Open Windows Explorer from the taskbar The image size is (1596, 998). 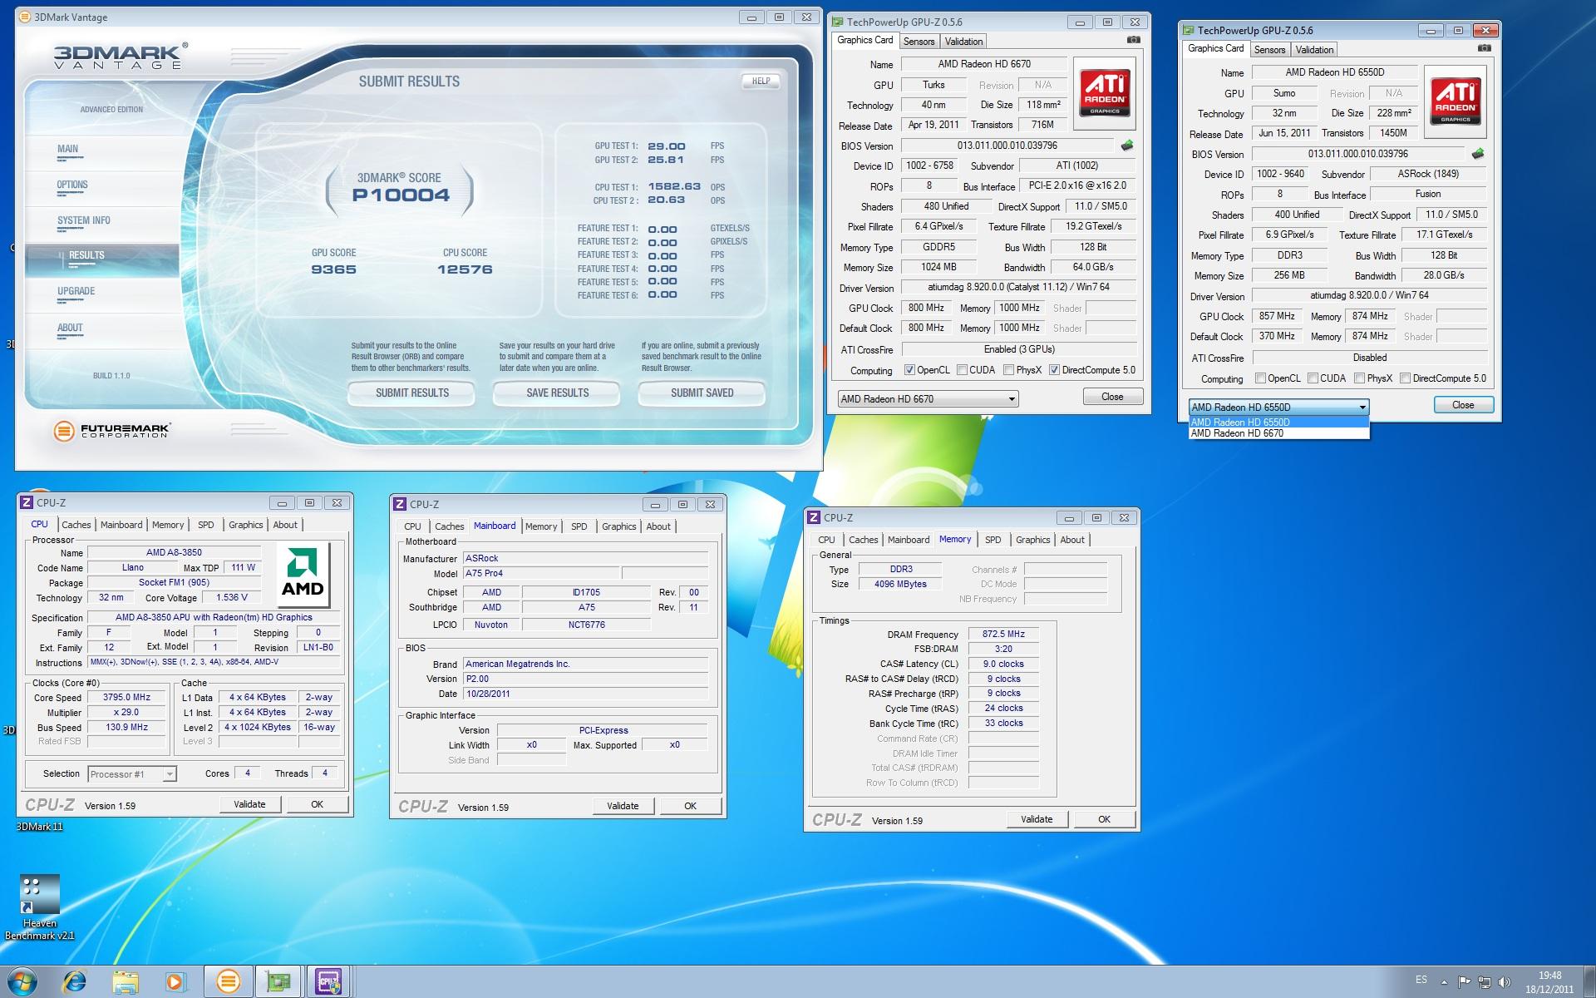pyautogui.click(x=126, y=982)
